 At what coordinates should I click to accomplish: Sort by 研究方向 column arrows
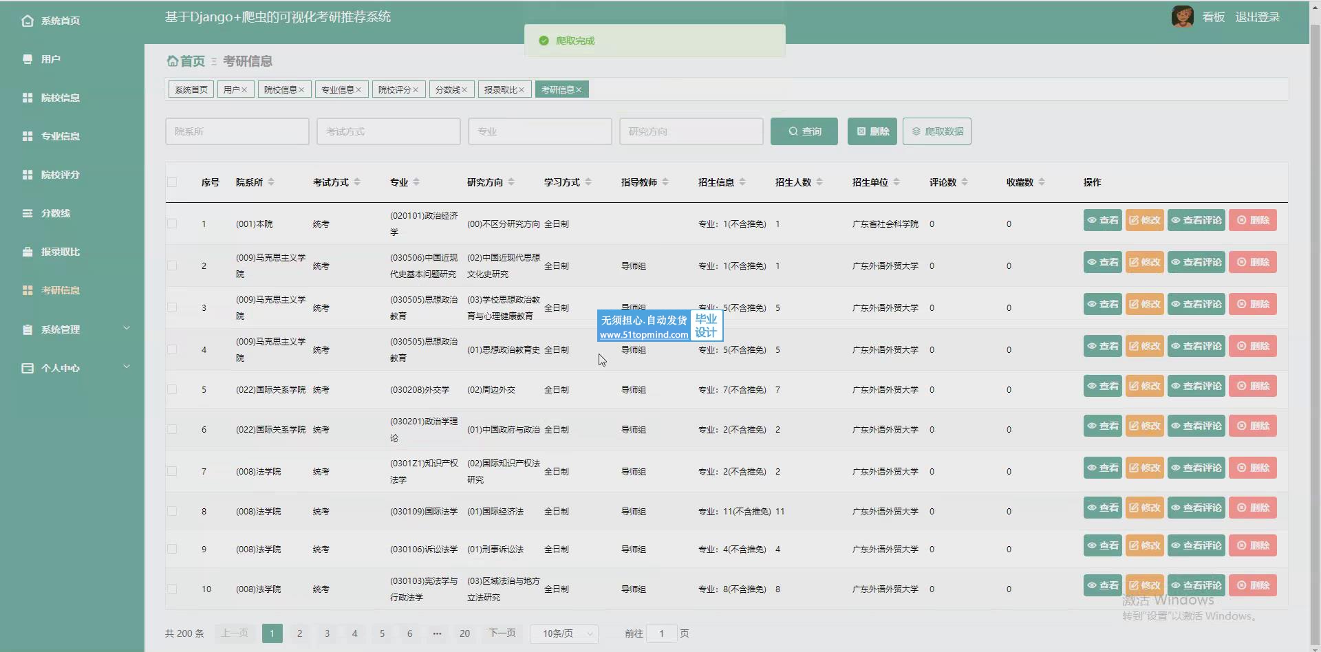click(x=511, y=182)
